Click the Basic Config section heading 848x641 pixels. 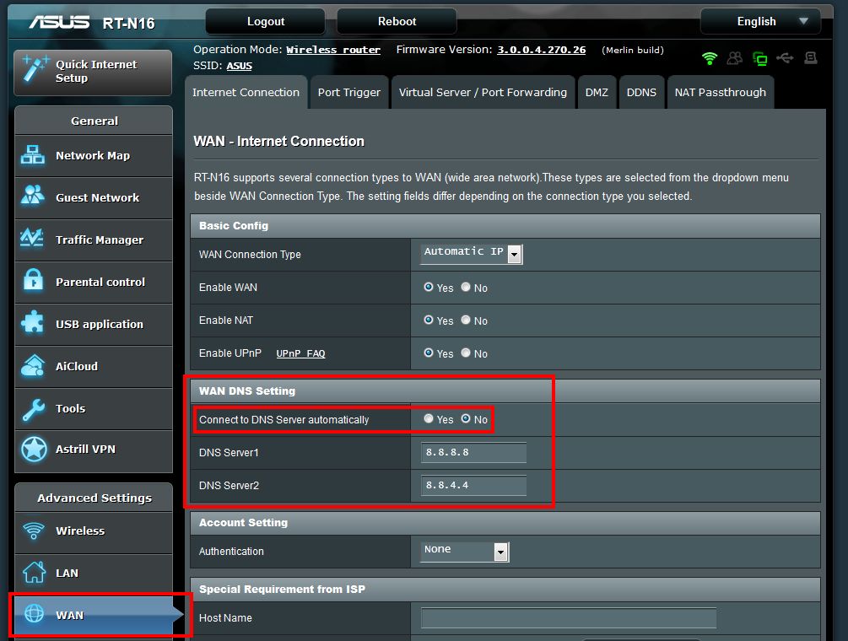click(234, 226)
